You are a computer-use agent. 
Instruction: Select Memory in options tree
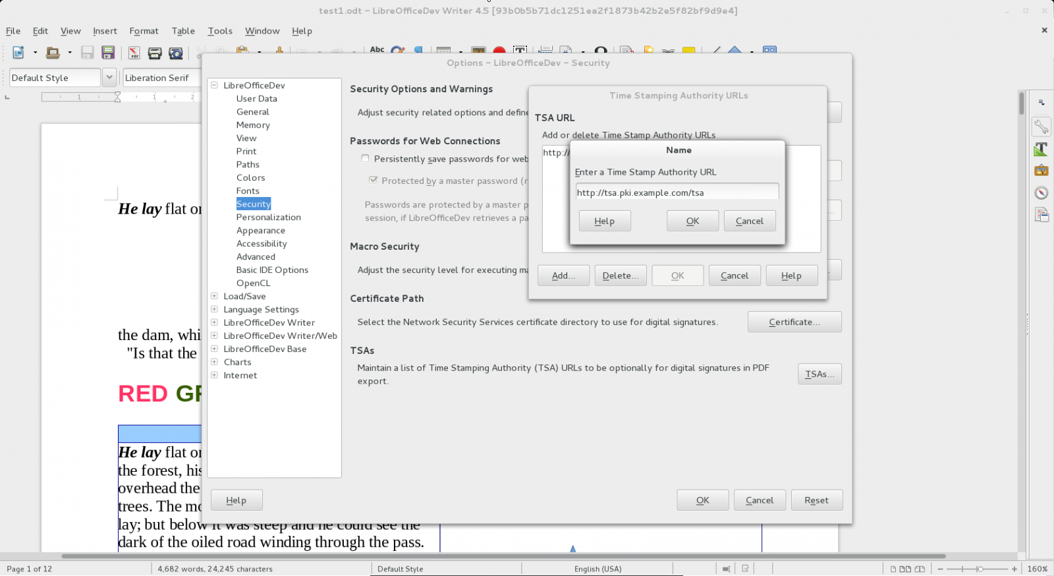tap(253, 125)
